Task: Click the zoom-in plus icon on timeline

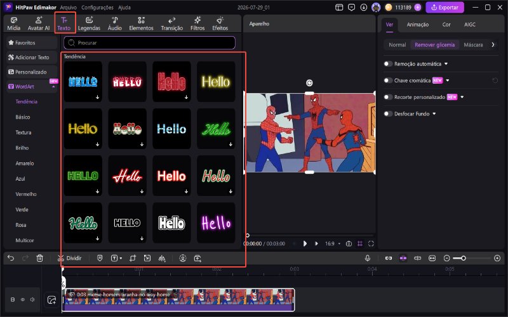Action: (497, 258)
